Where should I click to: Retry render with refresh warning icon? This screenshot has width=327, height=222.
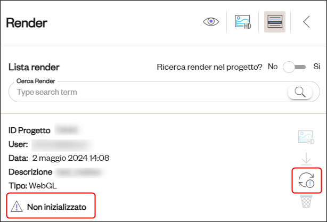point(306,180)
